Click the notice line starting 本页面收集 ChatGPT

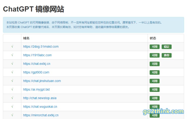point(68,27)
